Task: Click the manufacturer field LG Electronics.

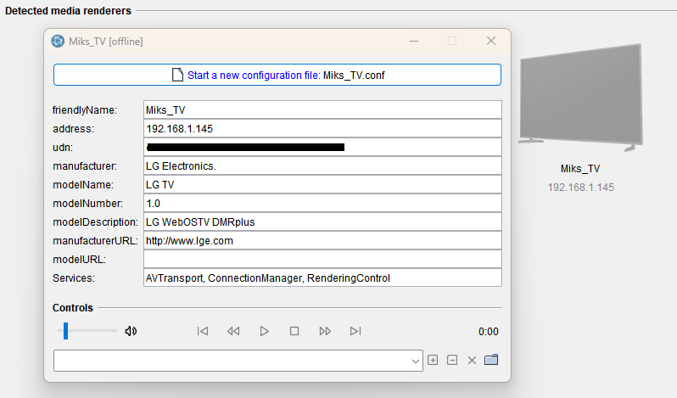Action: [x=322, y=166]
